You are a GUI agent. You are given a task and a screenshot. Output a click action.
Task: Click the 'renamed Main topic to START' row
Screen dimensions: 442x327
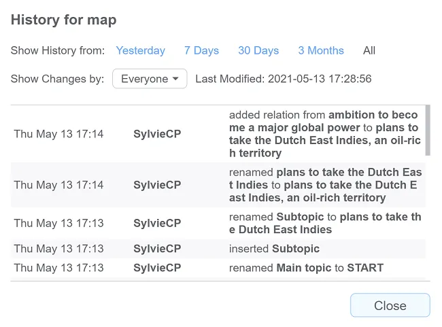(x=218, y=268)
